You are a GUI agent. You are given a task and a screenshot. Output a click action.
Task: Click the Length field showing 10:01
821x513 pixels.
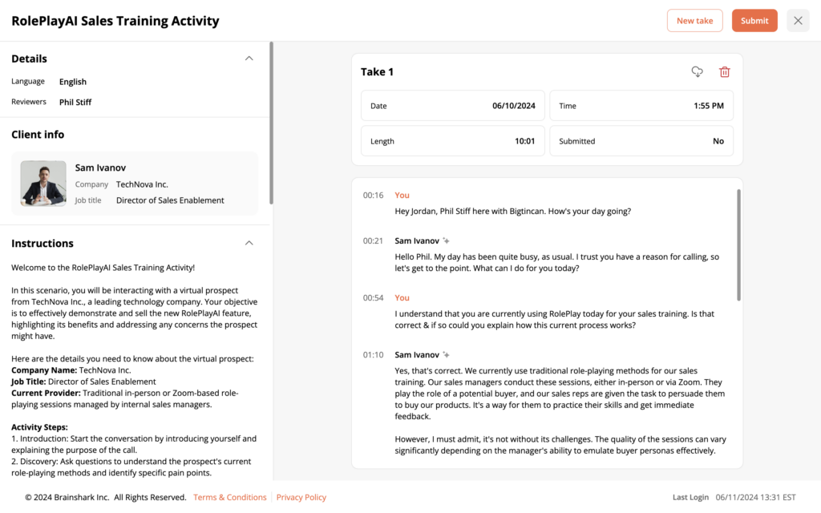point(453,141)
